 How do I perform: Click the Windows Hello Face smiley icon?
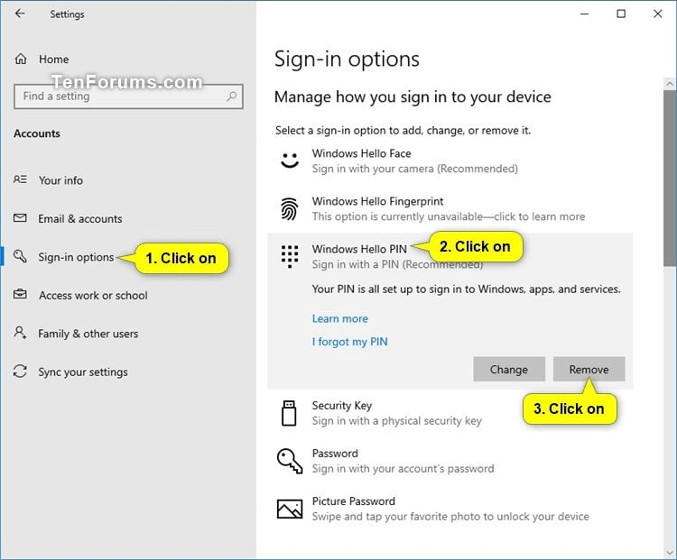coord(289,161)
